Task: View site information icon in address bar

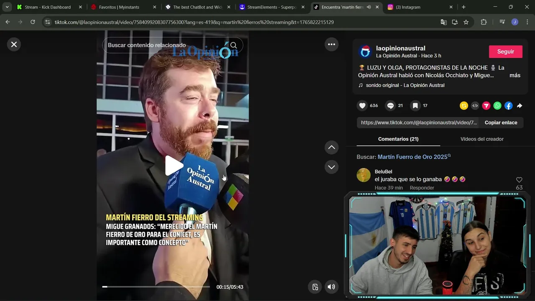Action: click(x=48, y=22)
